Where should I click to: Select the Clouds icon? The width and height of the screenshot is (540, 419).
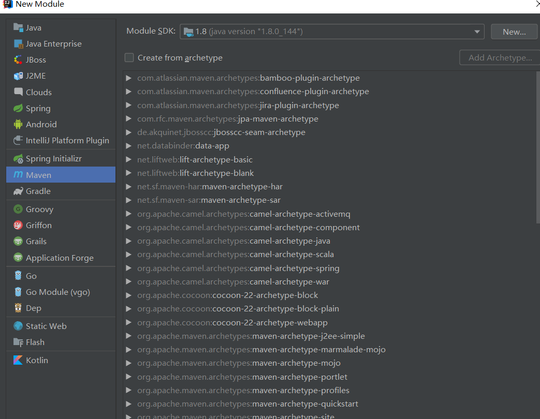point(18,92)
